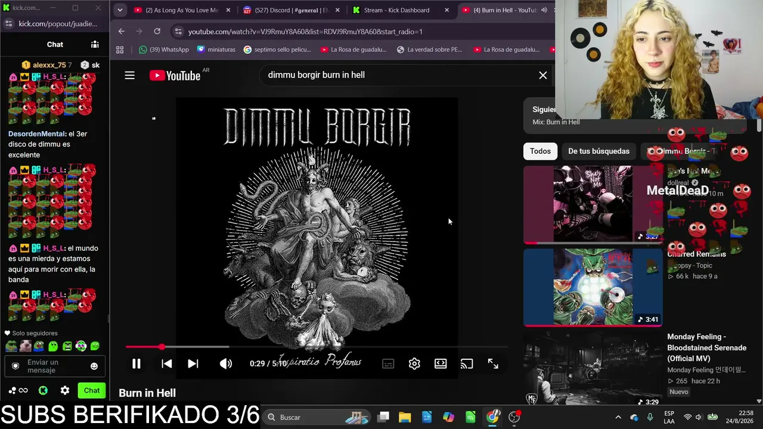
Task: Go to the YouTube home logo
Action: click(x=175, y=75)
